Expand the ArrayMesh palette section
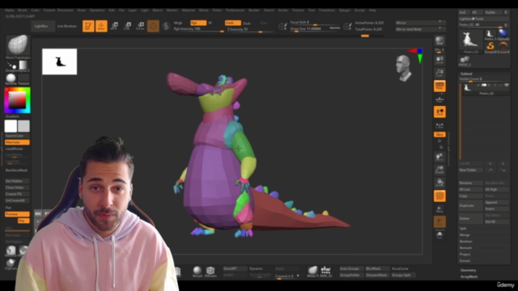Viewport: 518px width, 291px height. point(469,276)
